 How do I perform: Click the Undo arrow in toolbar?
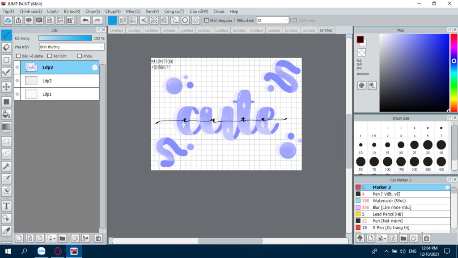pos(85,20)
